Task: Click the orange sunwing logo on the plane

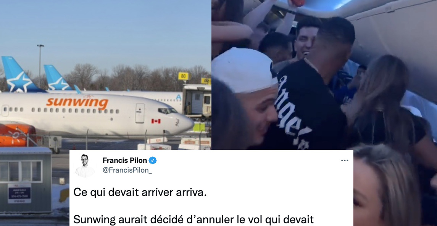Action: tap(77, 103)
